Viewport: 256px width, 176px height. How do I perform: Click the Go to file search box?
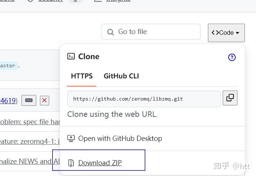[155, 32]
